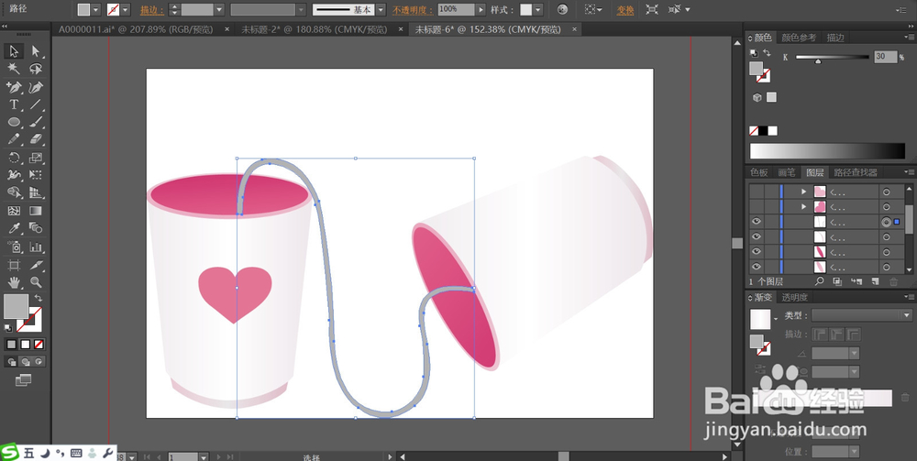Click the 描边 stroke link in control bar
917x461 pixels.
pos(152,10)
